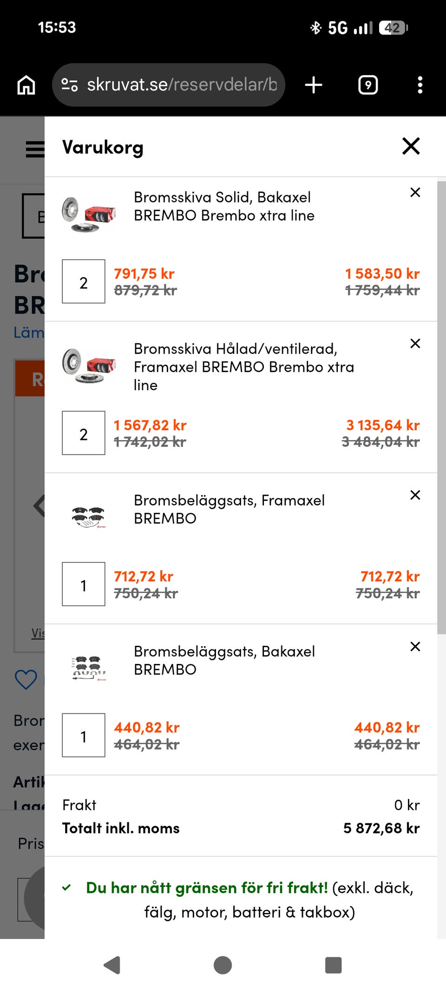
Task: Open the tab switcher showing 9 tabs
Action: pyautogui.click(x=368, y=85)
